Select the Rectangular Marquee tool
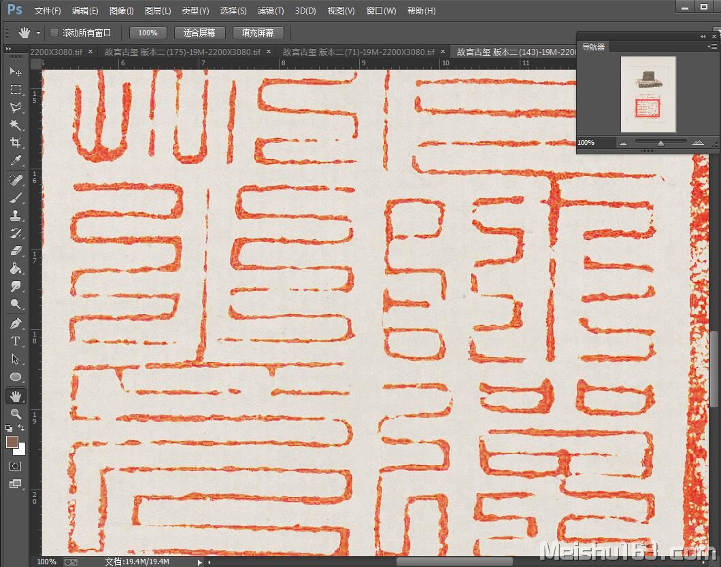Screen dimensions: 721x567 click(x=16, y=89)
